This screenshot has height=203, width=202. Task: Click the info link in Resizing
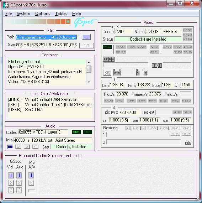click(x=188, y=142)
